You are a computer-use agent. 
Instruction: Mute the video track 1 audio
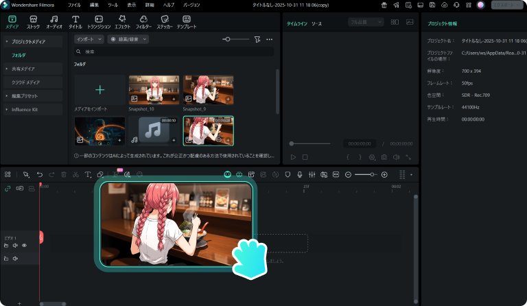point(15,245)
